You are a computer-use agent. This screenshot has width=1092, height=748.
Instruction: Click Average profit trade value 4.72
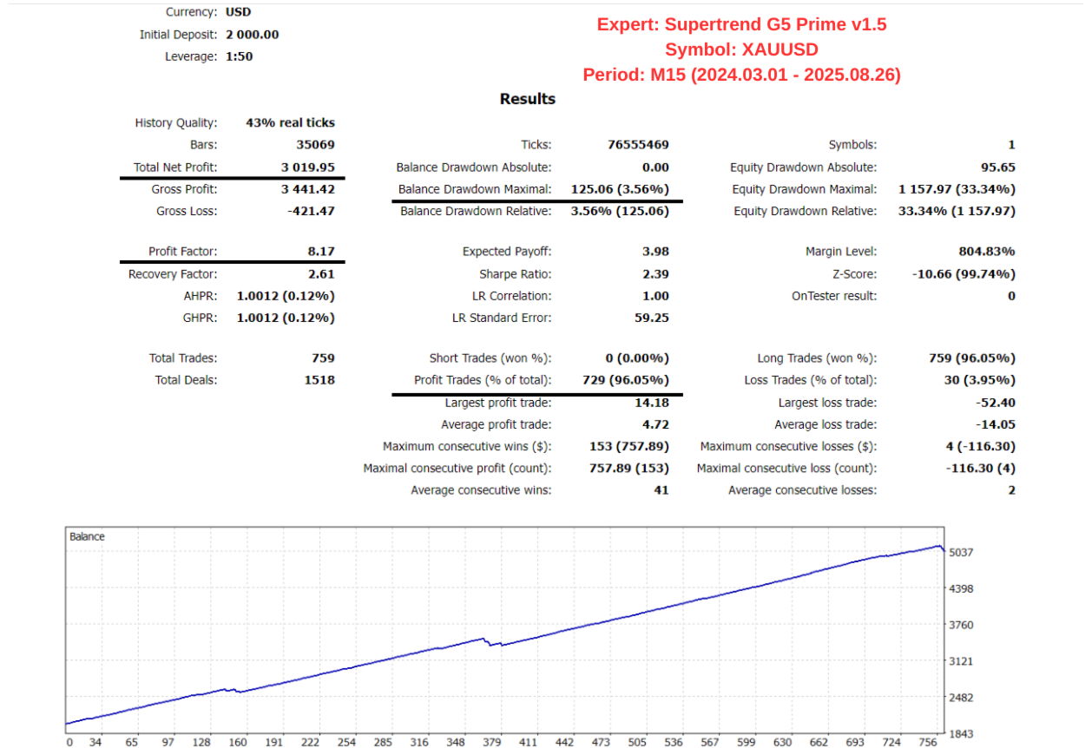point(655,424)
